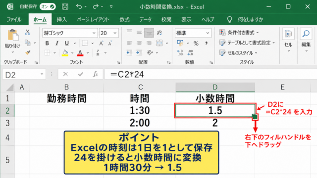Screen dimensions: 317x178
Task: Cancel formula entry with X button
Action: pos(65,74)
